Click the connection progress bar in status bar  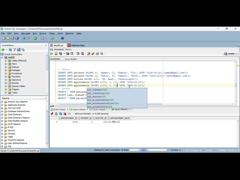click(x=148, y=150)
